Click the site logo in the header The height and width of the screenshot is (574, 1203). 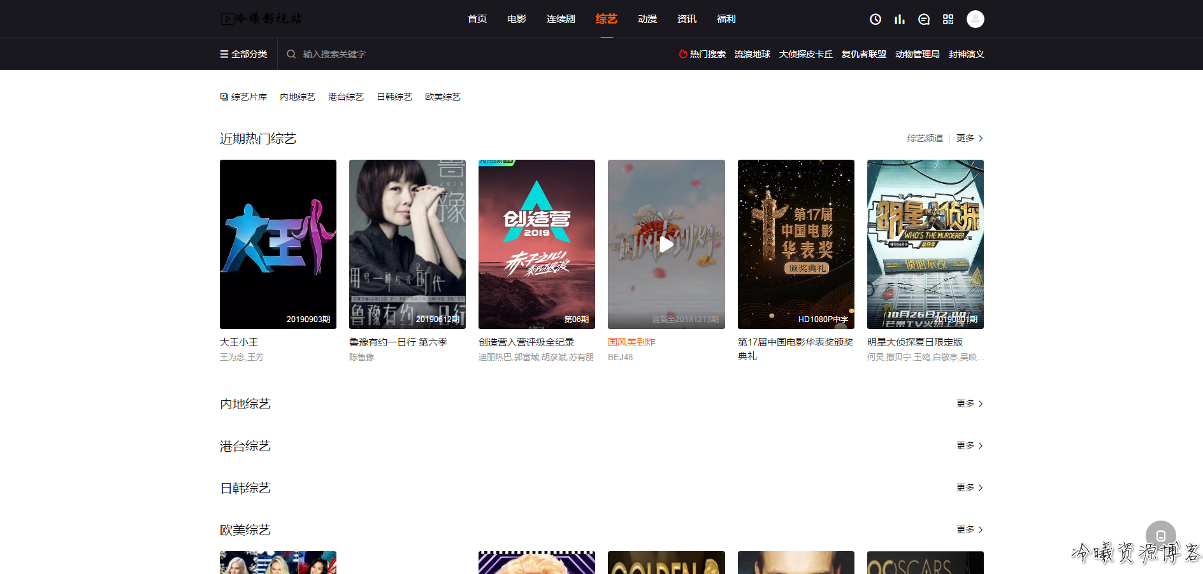(x=261, y=18)
